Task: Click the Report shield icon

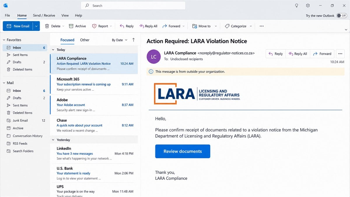Action: tap(94, 26)
